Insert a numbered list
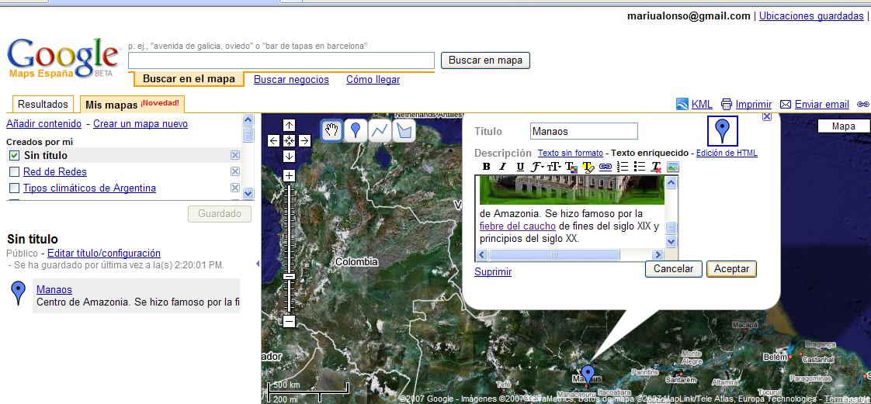The width and height of the screenshot is (871, 404). (623, 167)
